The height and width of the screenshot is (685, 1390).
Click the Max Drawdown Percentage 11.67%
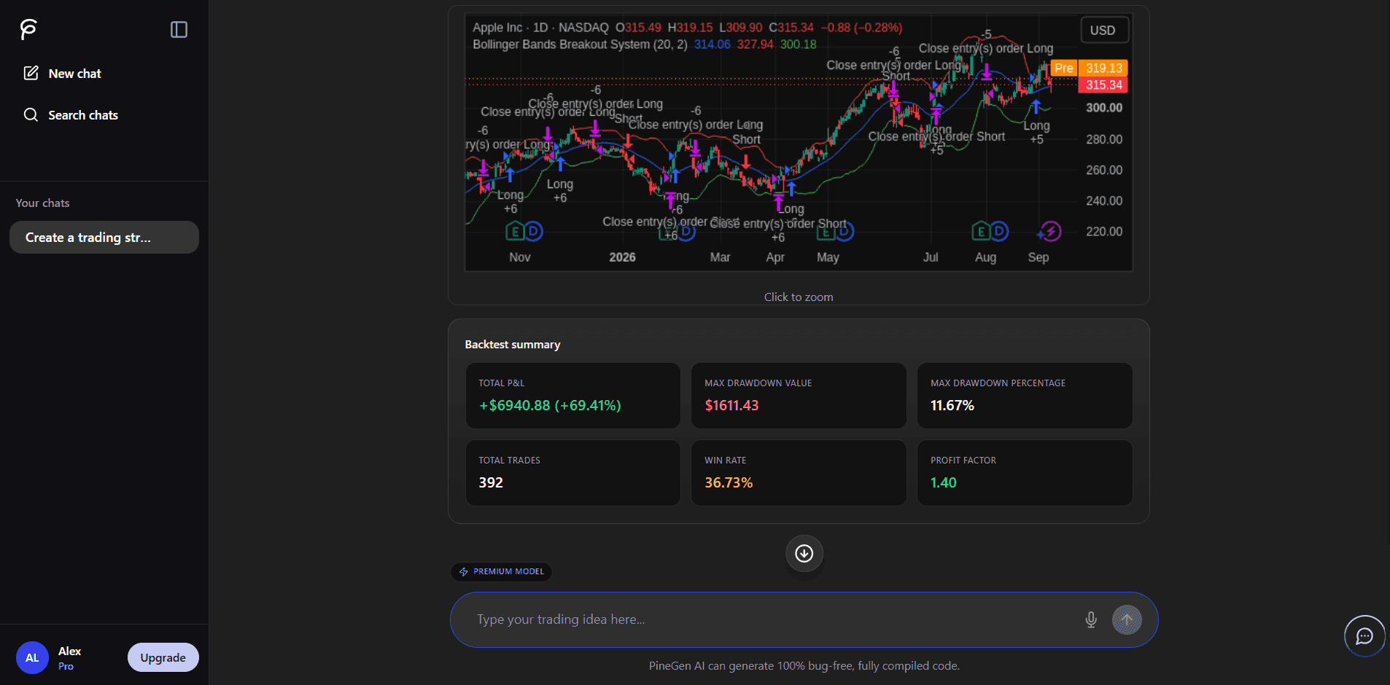952,405
